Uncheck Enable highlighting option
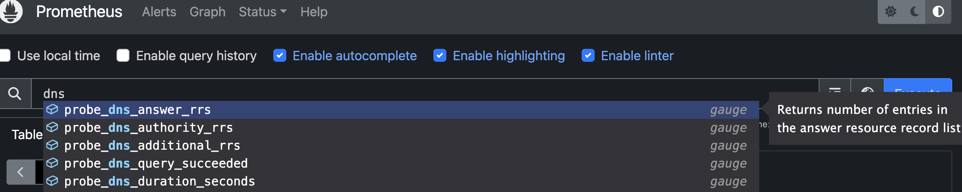Screen dimensions: 962x192 [440, 55]
